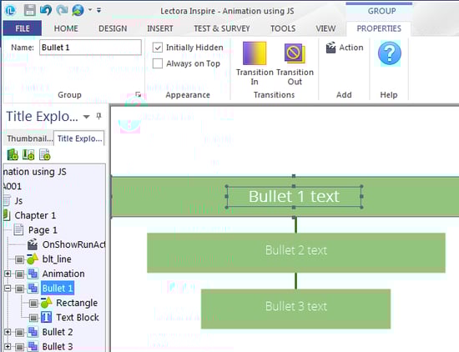
Task: Open the Transition Out icon
Action: (295, 53)
